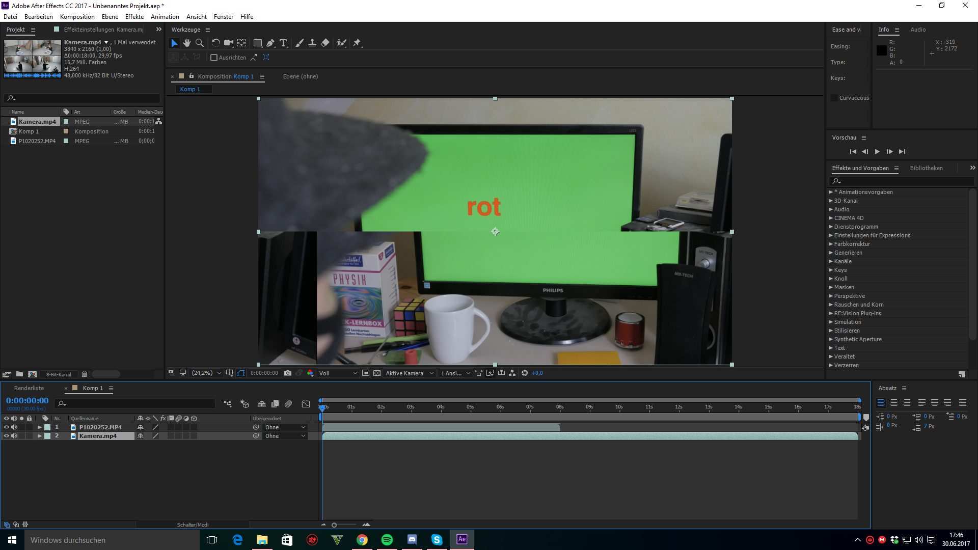Click the timeline zoom slider handle

334,525
